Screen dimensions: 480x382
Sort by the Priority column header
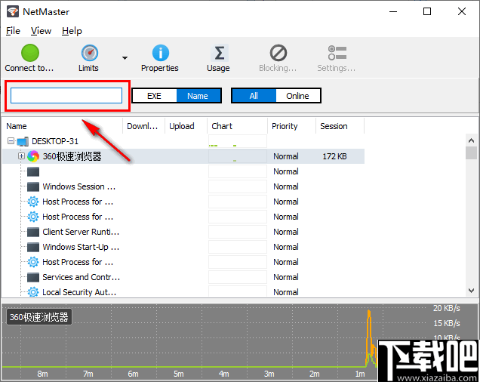pos(292,126)
